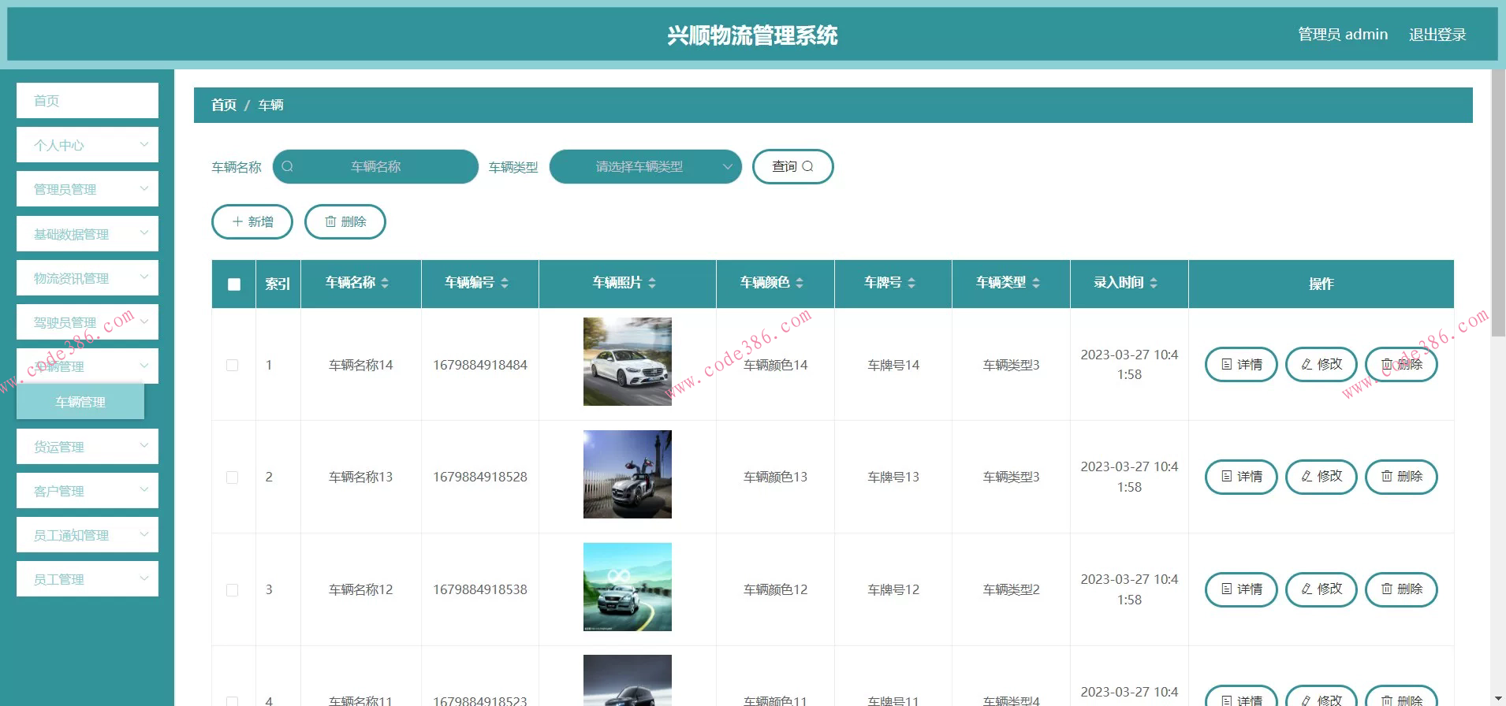1506x706 pixels.
Task: Click car photo of 车辆名称12
Action: point(628,587)
